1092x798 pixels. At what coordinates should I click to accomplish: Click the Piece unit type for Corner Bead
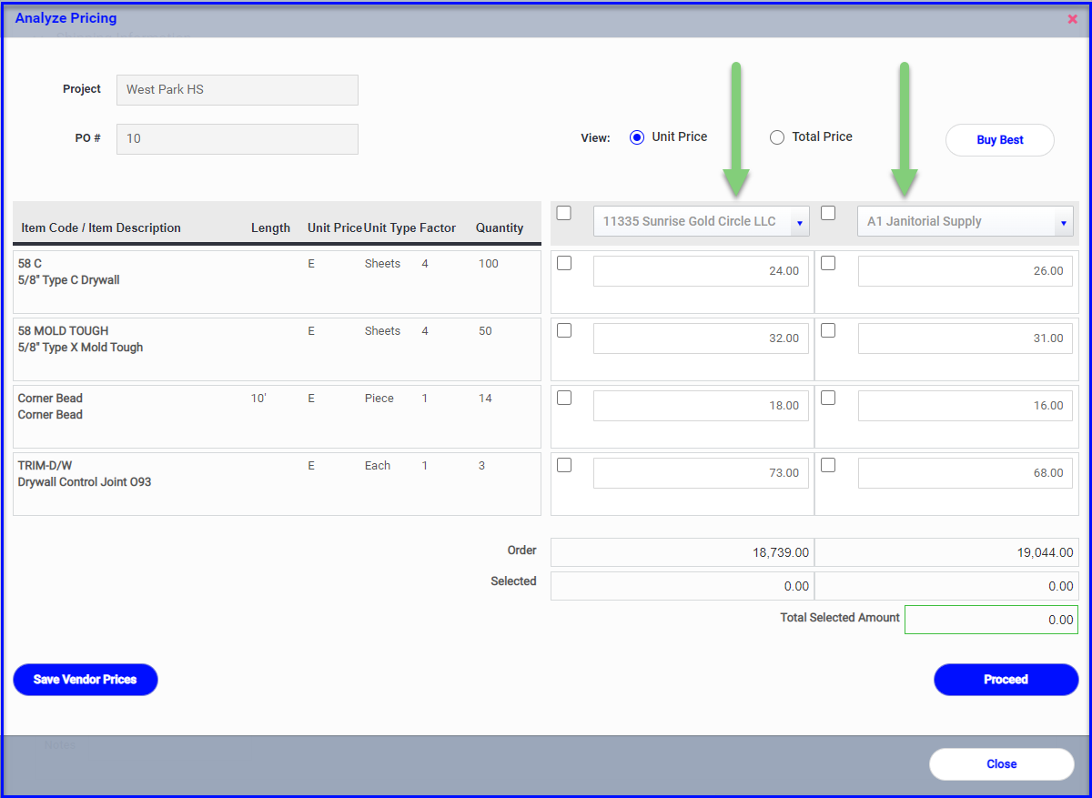[x=379, y=399]
